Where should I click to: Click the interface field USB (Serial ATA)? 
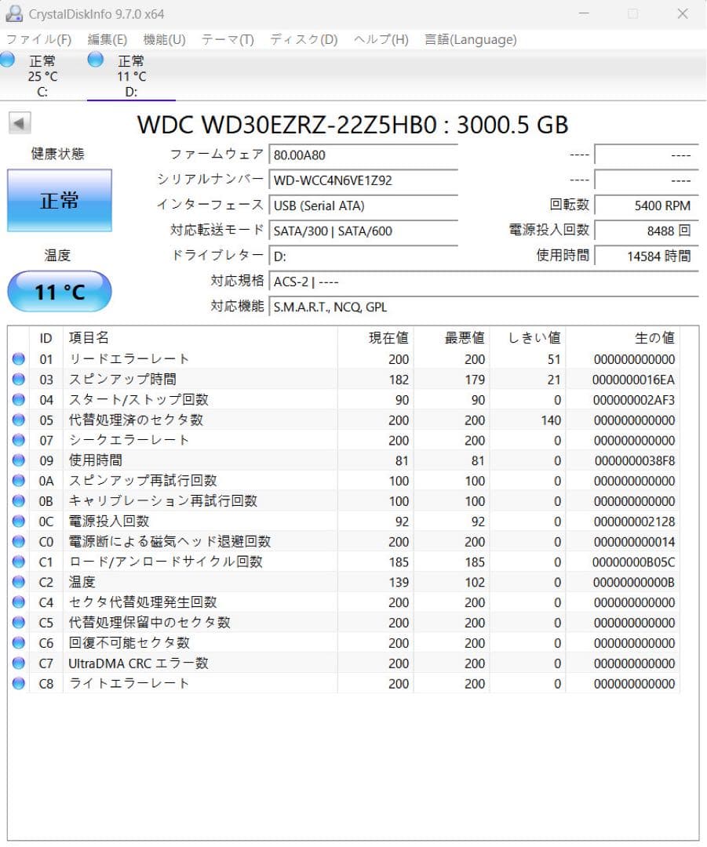[363, 205]
